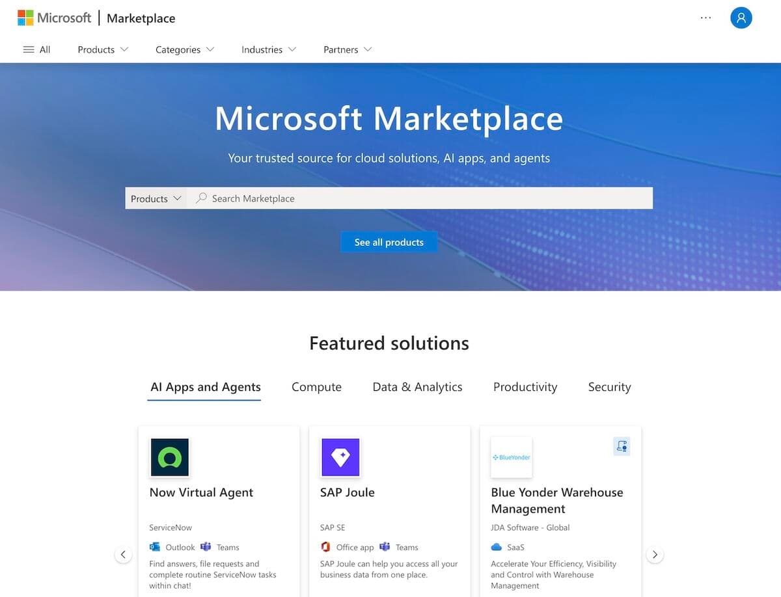
Task: Expand the Partners navigation dropdown
Action: pyautogui.click(x=348, y=49)
